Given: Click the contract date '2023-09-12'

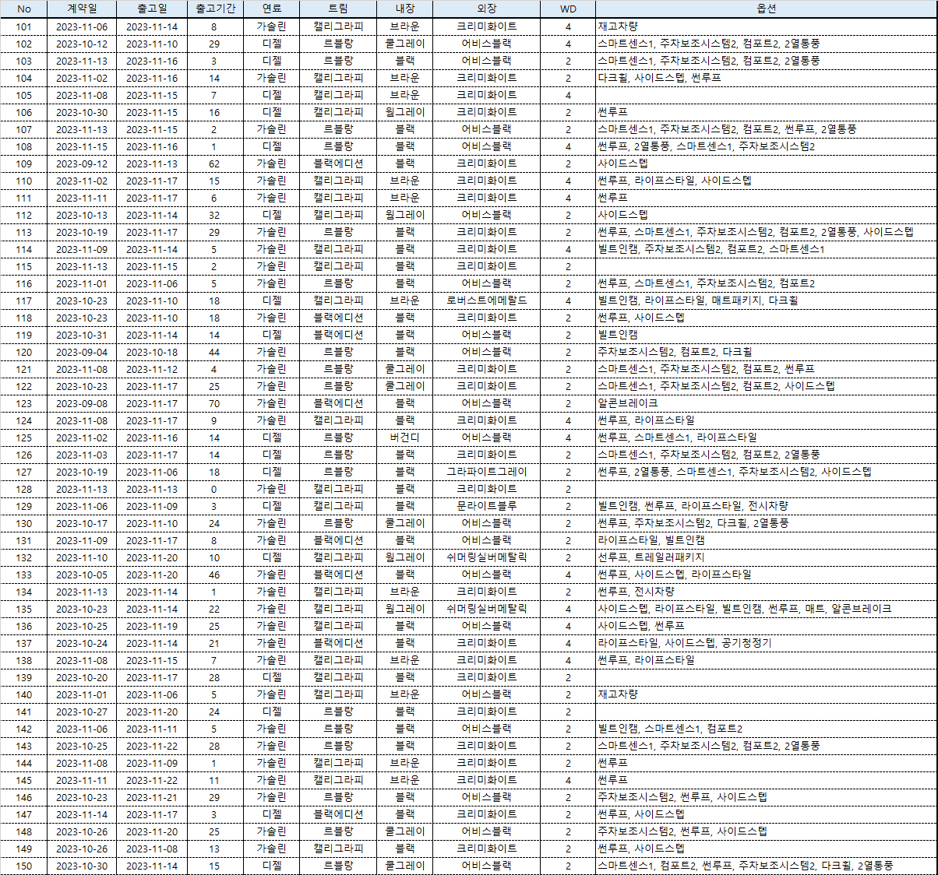Looking at the screenshot, I should [x=82, y=163].
